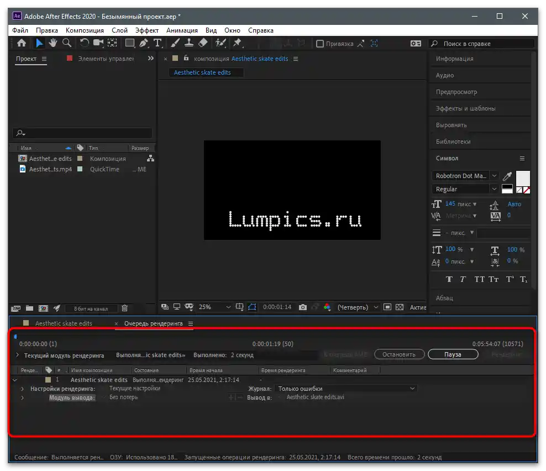Select the Eraser tool
Screen dimensions: 546x471
(203, 43)
